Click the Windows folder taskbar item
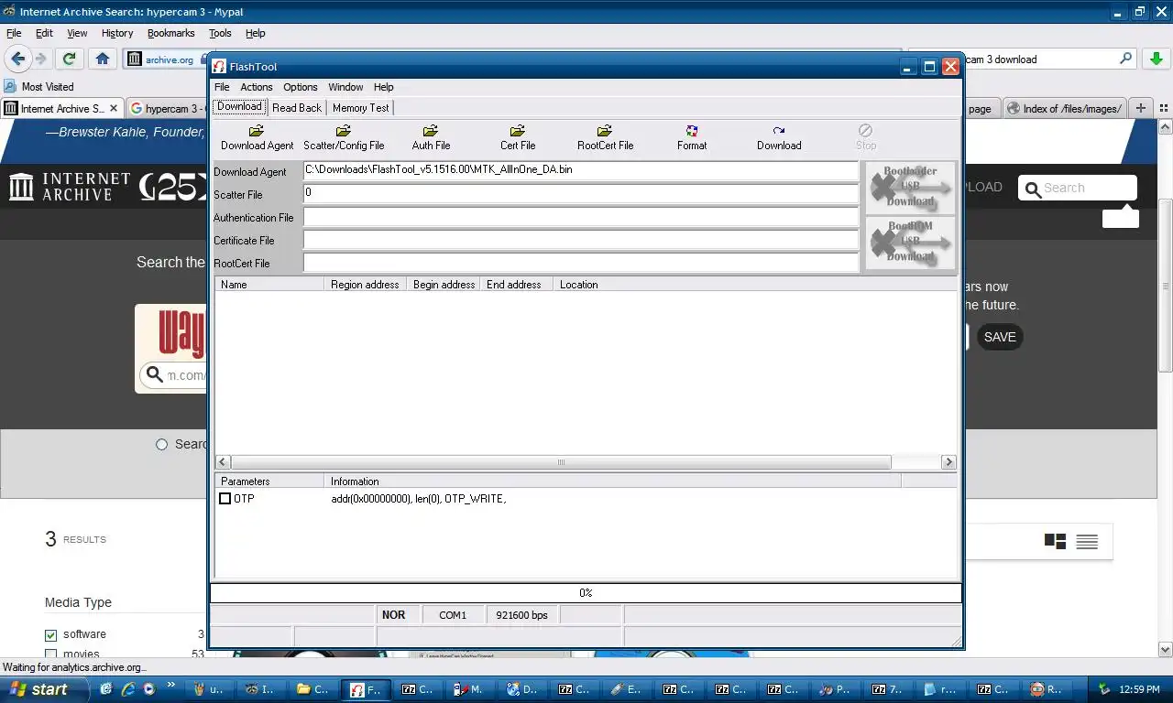Screen dimensions: 1173x703 [313, 689]
